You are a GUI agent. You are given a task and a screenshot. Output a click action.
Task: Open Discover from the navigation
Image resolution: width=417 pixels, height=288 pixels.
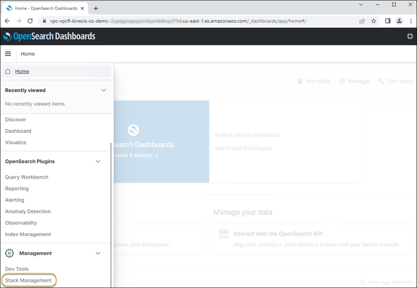tap(15, 120)
